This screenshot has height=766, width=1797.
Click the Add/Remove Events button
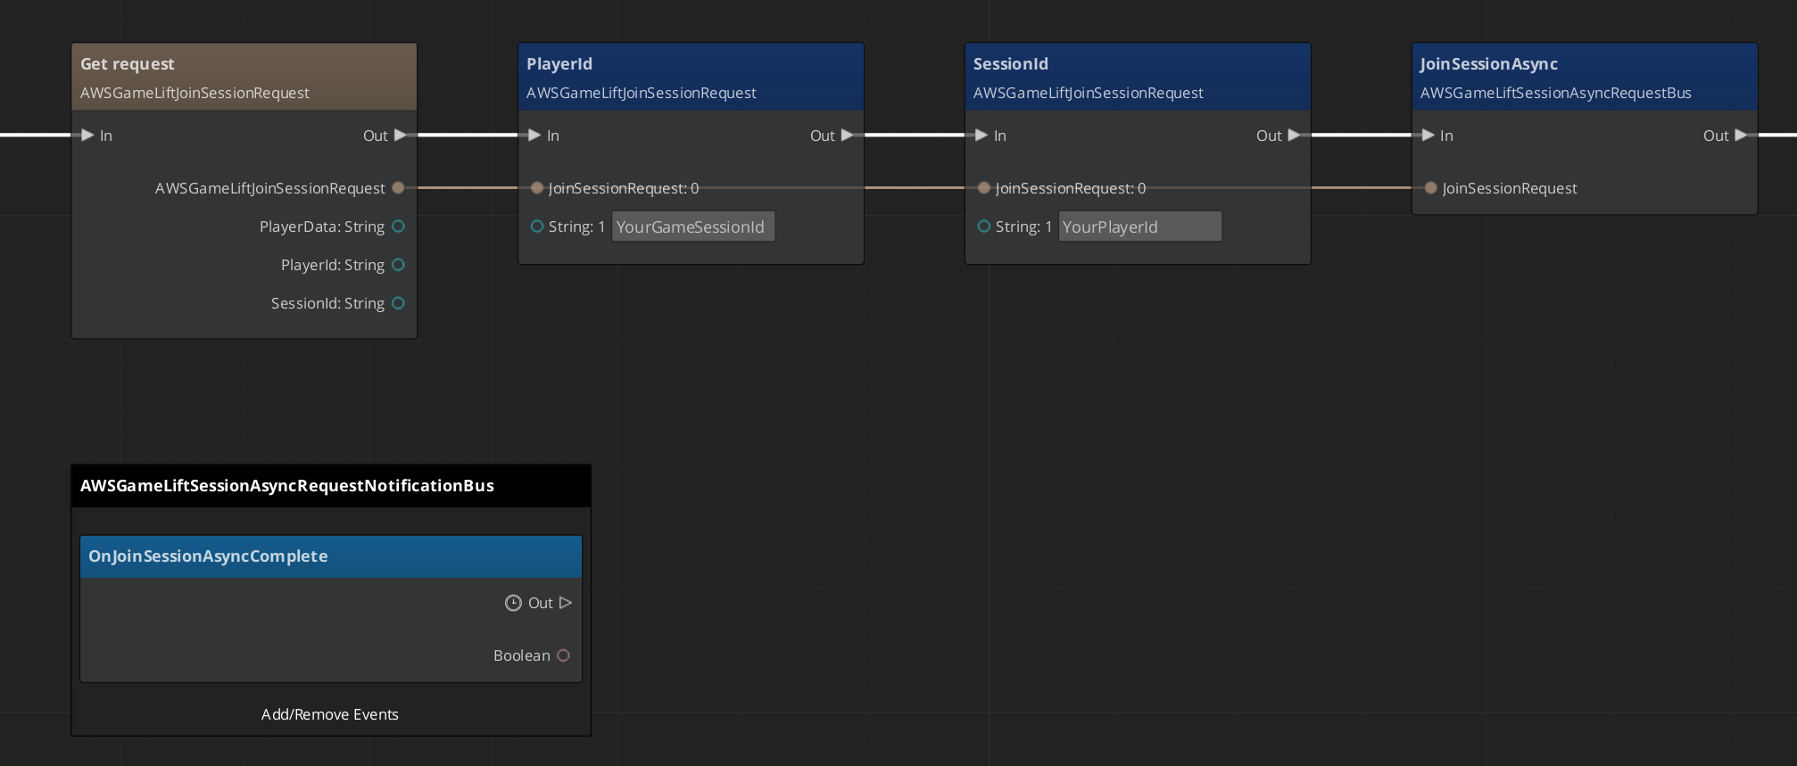[x=330, y=714]
